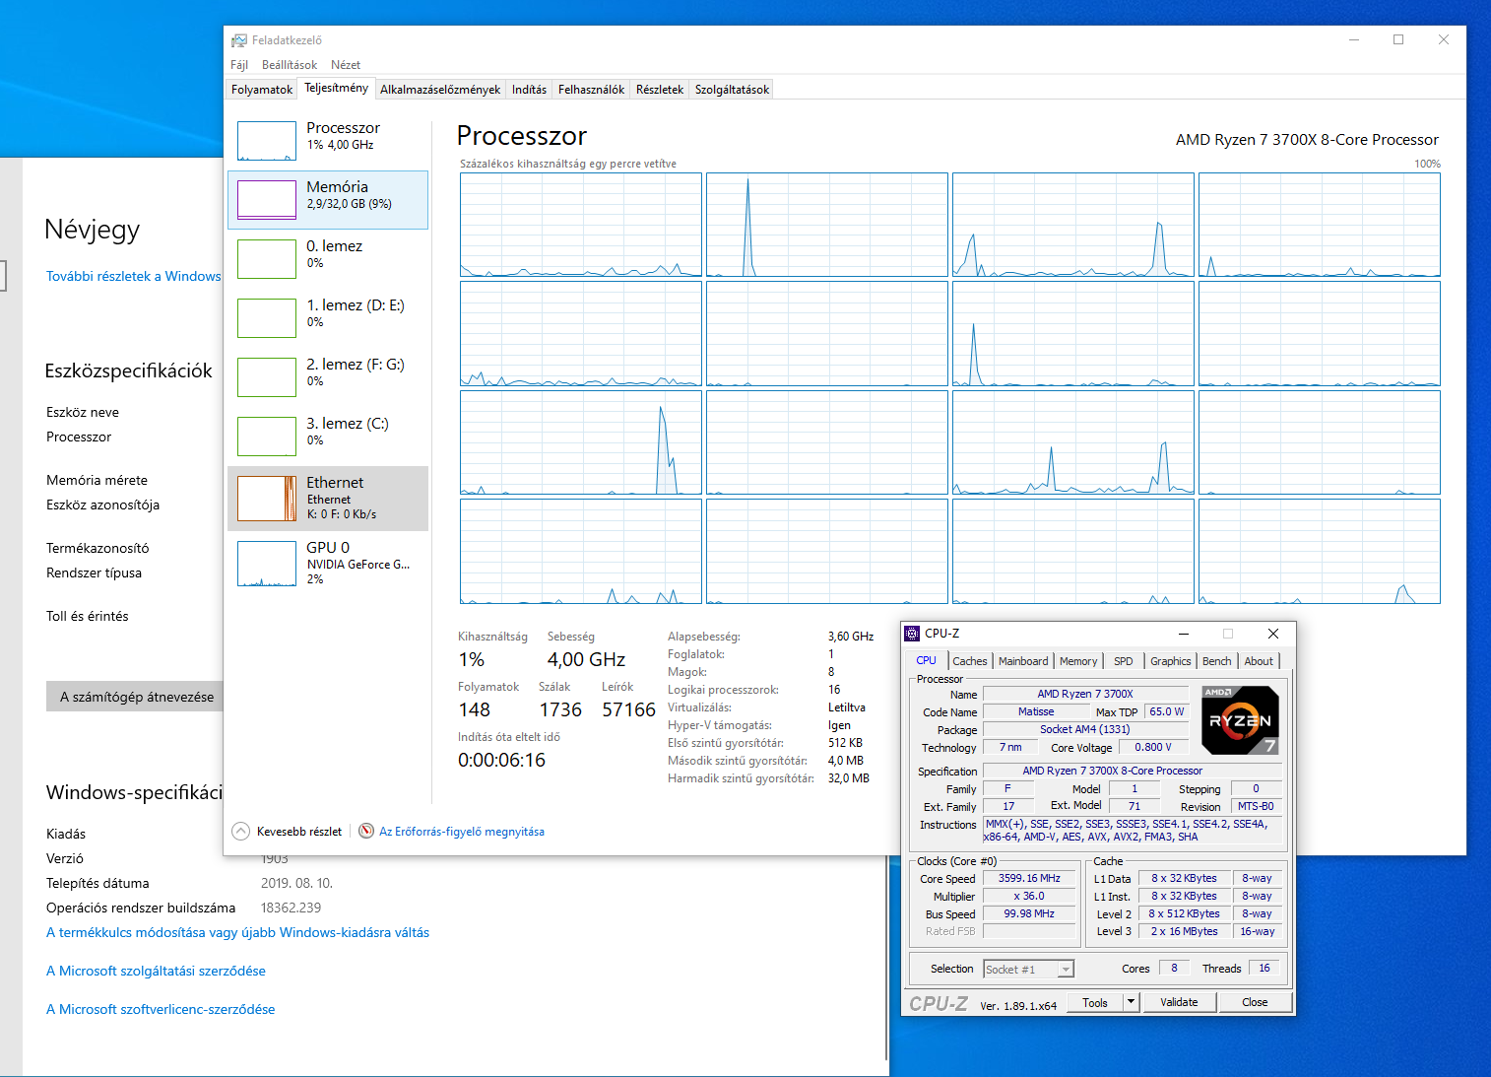Click the build number 18362.239 in Settings
The image size is (1491, 1077).
coord(291,908)
